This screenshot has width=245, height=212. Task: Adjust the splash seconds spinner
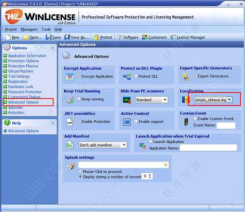coord(150,176)
